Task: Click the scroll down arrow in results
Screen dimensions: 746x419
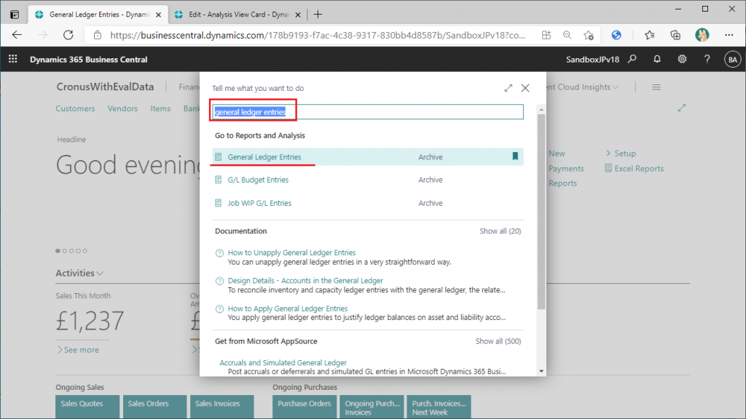Action: pyautogui.click(x=541, y=371)
